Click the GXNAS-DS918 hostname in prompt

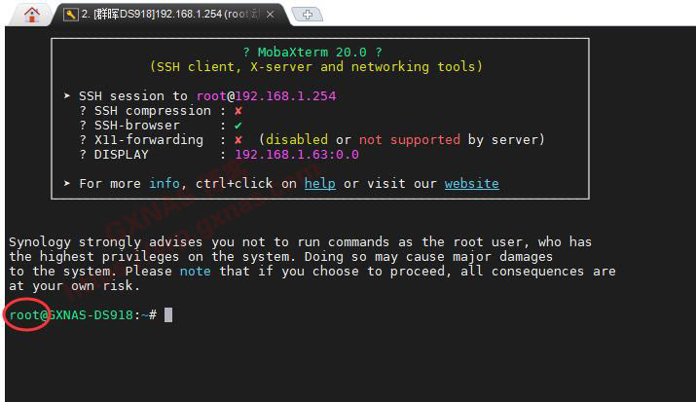click(91, 315)
